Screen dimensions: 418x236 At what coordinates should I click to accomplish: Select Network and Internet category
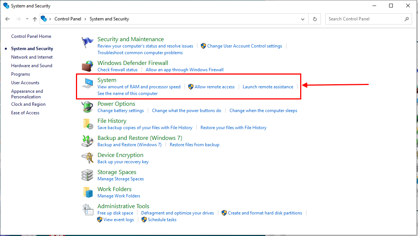click(32, 57)
